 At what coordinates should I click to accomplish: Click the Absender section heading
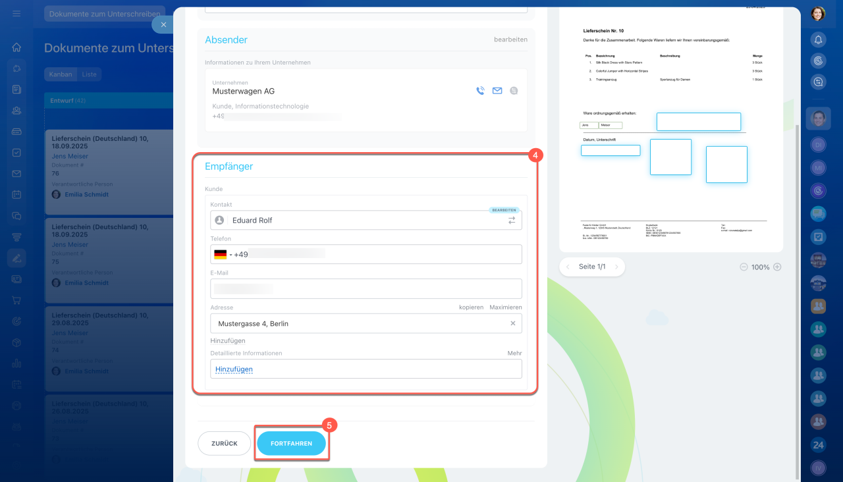(226, 40)
